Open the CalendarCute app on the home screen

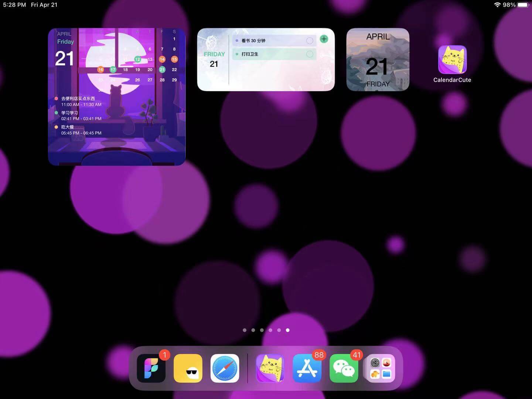pos(452,60)
